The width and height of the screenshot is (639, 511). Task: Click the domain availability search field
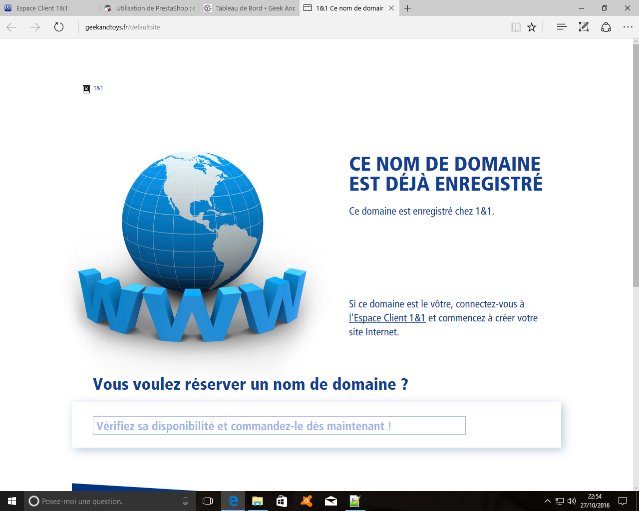point(279,426)
